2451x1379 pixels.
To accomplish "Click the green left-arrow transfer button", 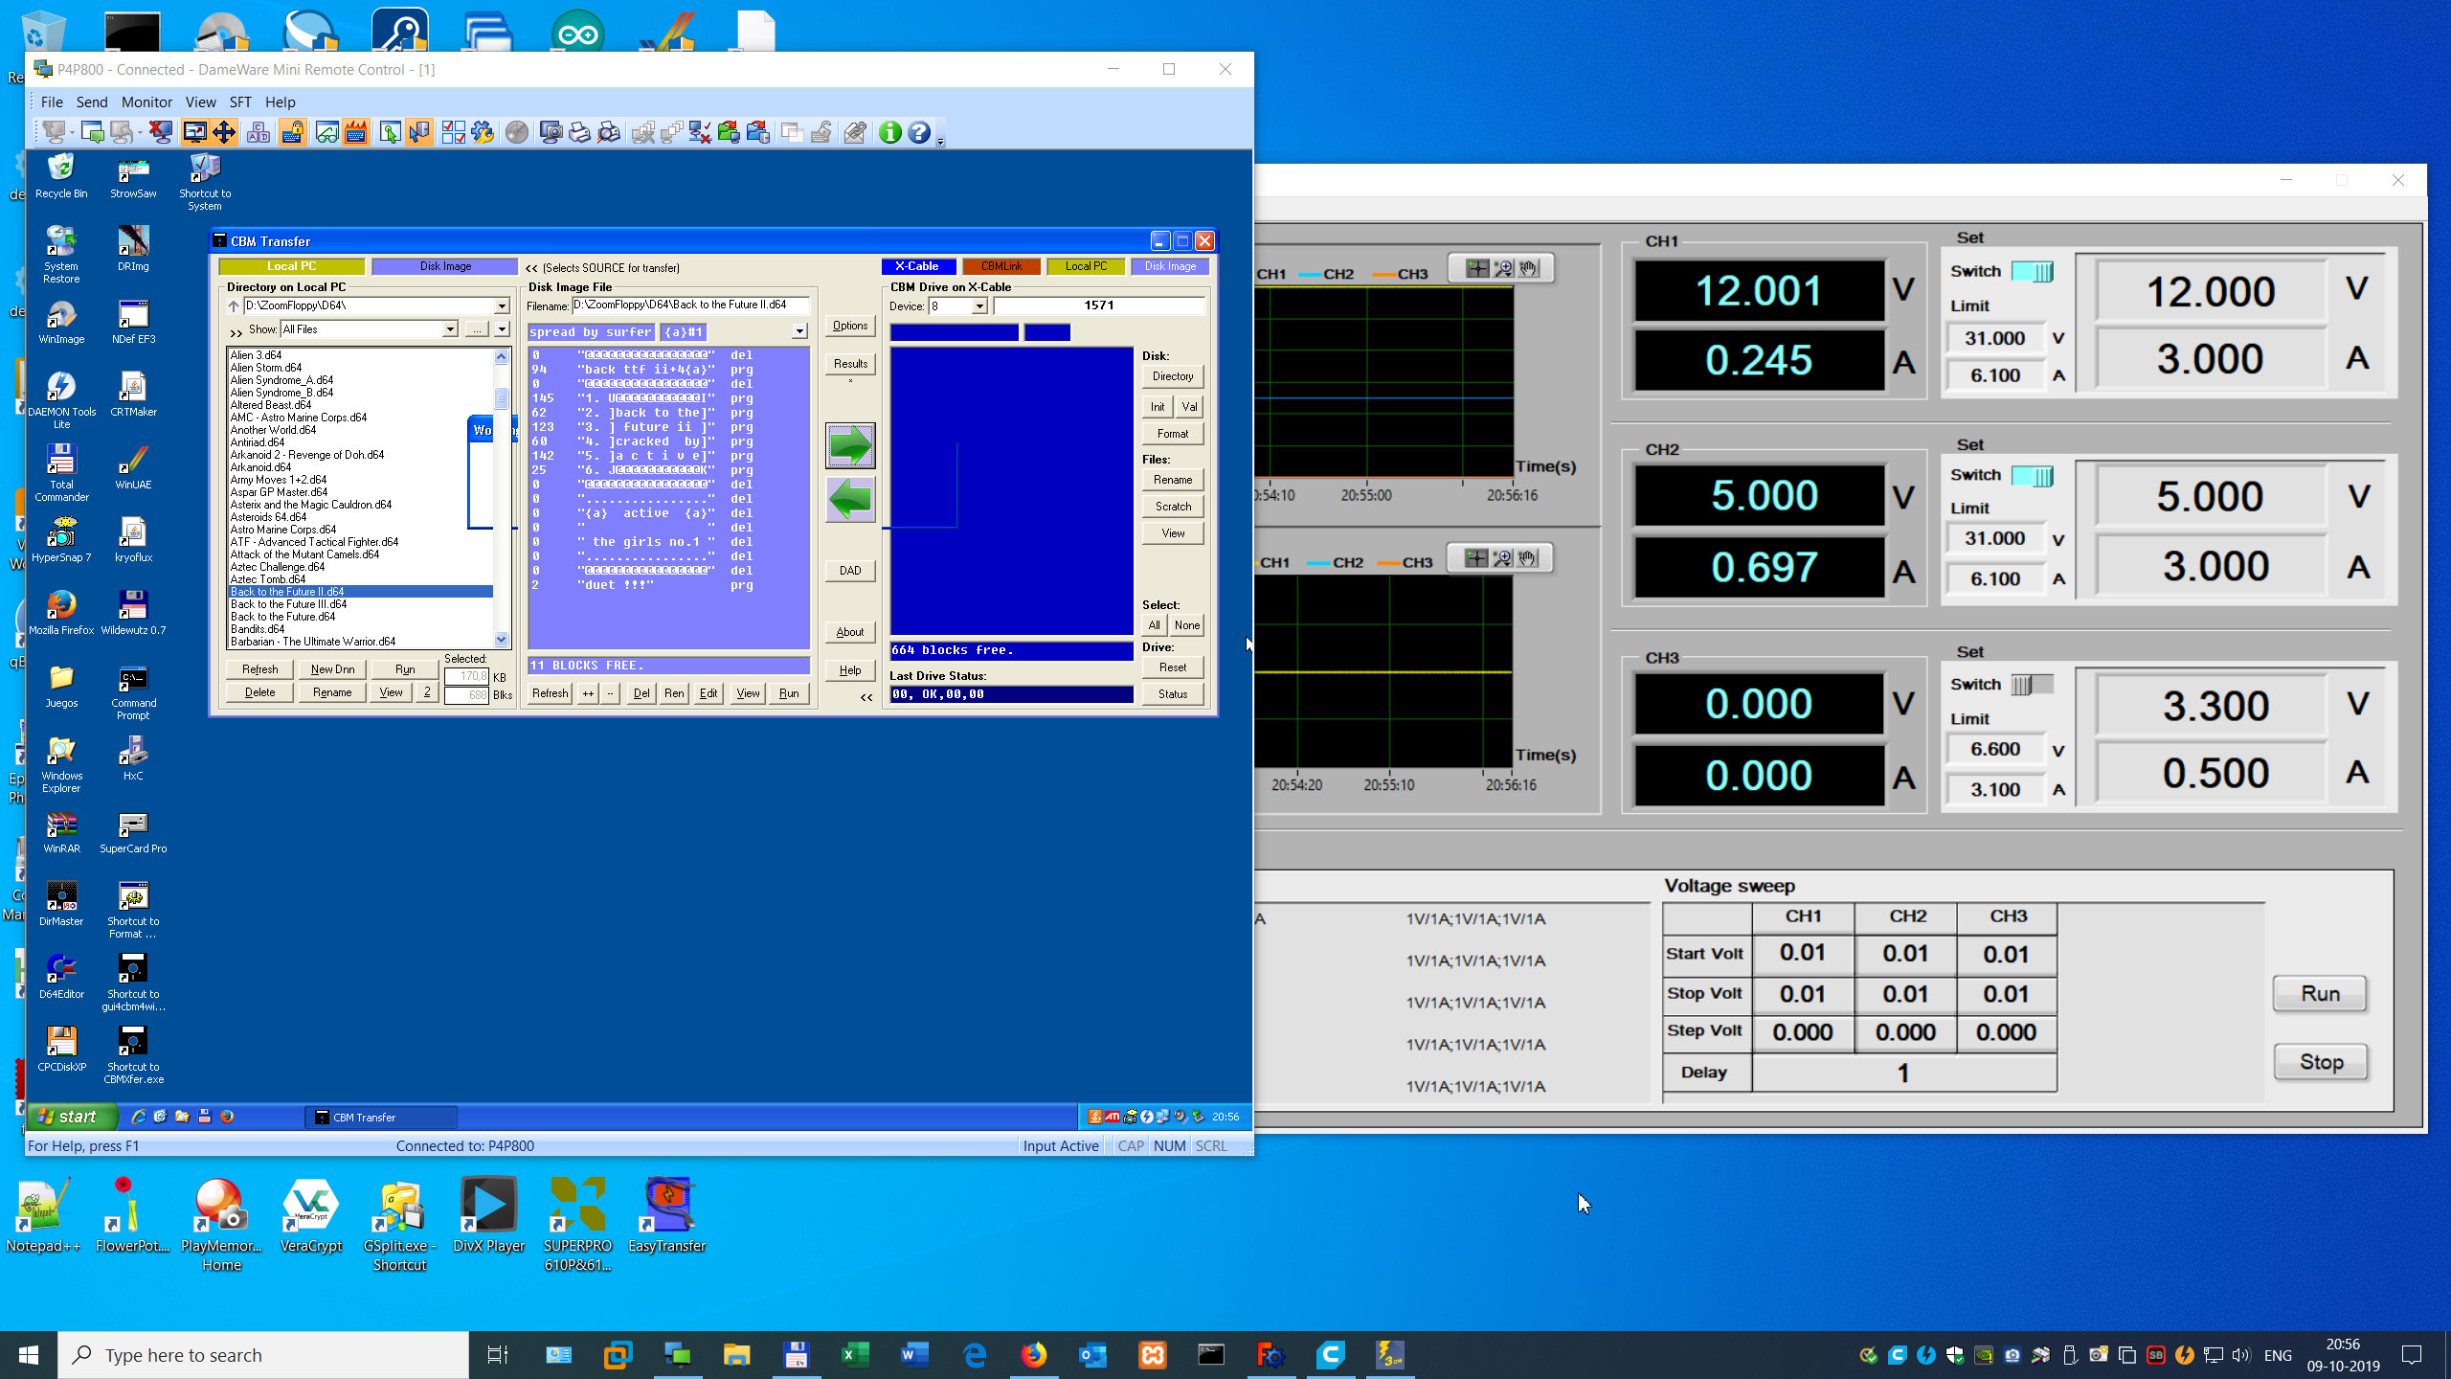I will tap(850, 499).
